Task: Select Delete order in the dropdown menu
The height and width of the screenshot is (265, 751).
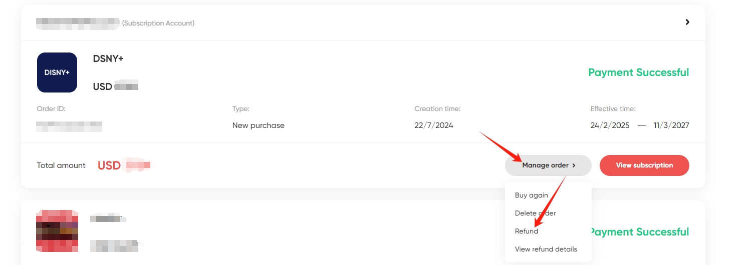Action: pos(536,213)
